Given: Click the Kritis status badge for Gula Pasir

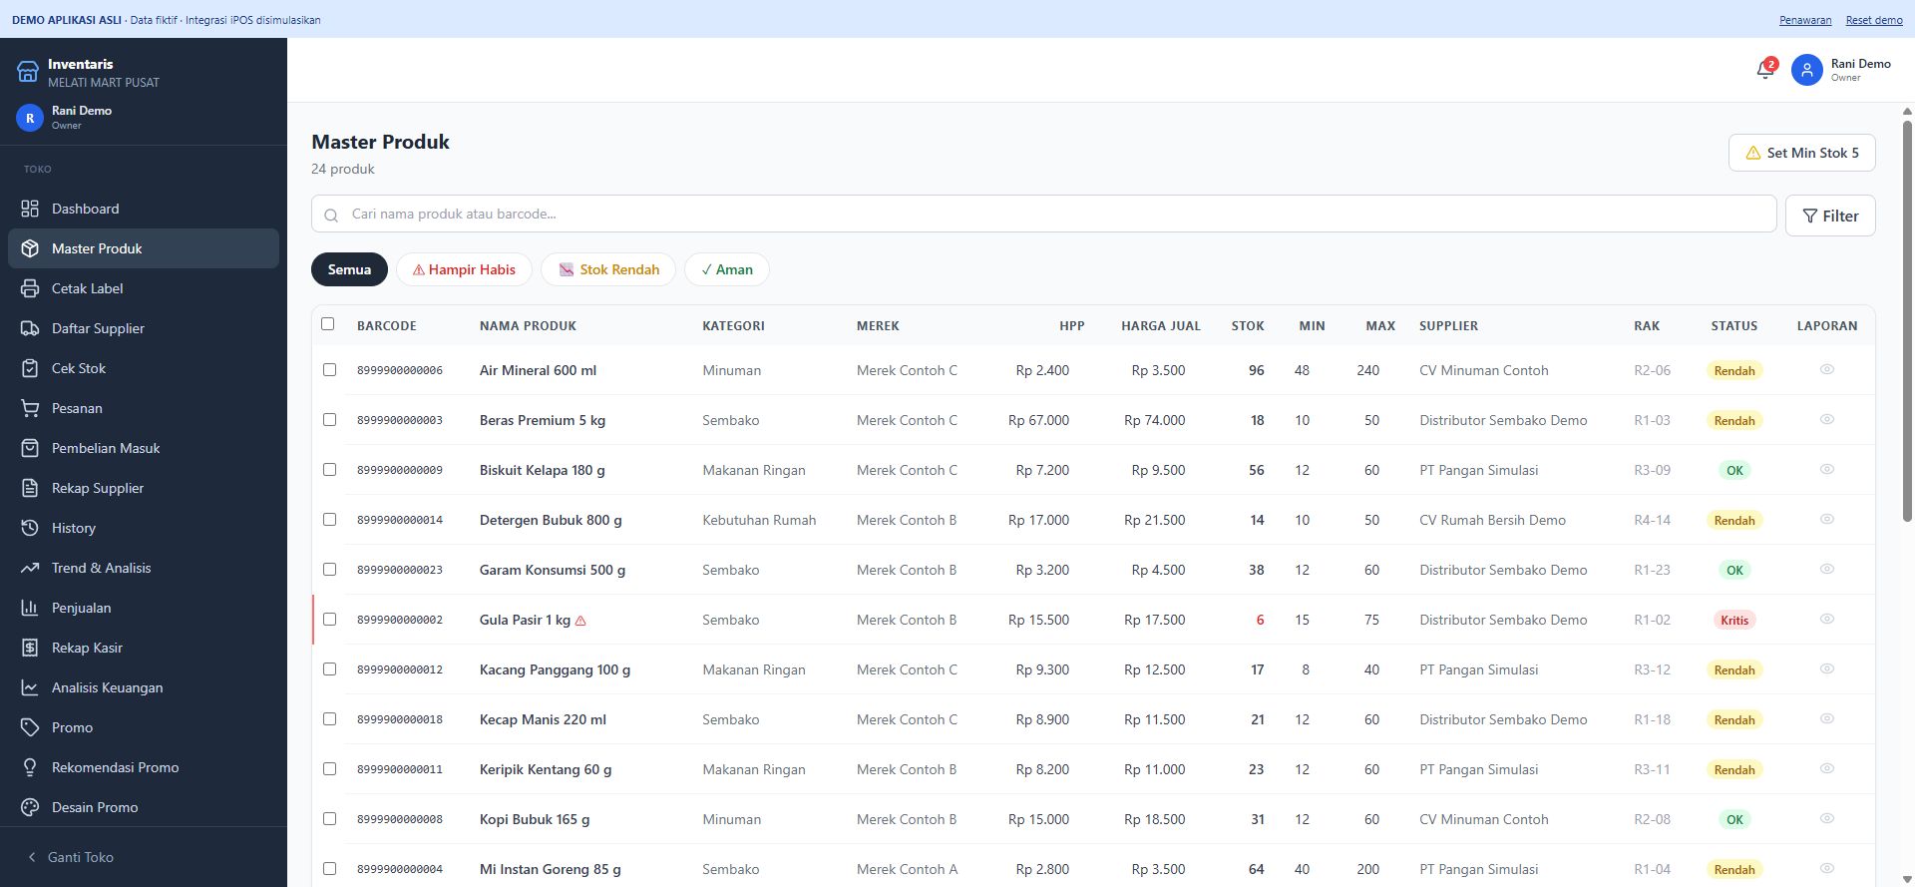Looking at the screenshot, I should tap(1734, 620).
